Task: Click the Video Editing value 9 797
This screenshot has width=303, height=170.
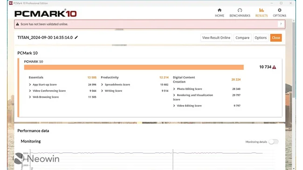Action: [237, 106]
